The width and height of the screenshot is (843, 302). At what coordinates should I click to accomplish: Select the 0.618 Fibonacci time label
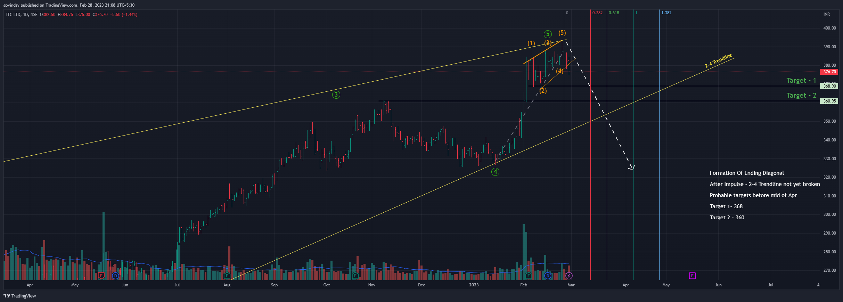(614, 13)
